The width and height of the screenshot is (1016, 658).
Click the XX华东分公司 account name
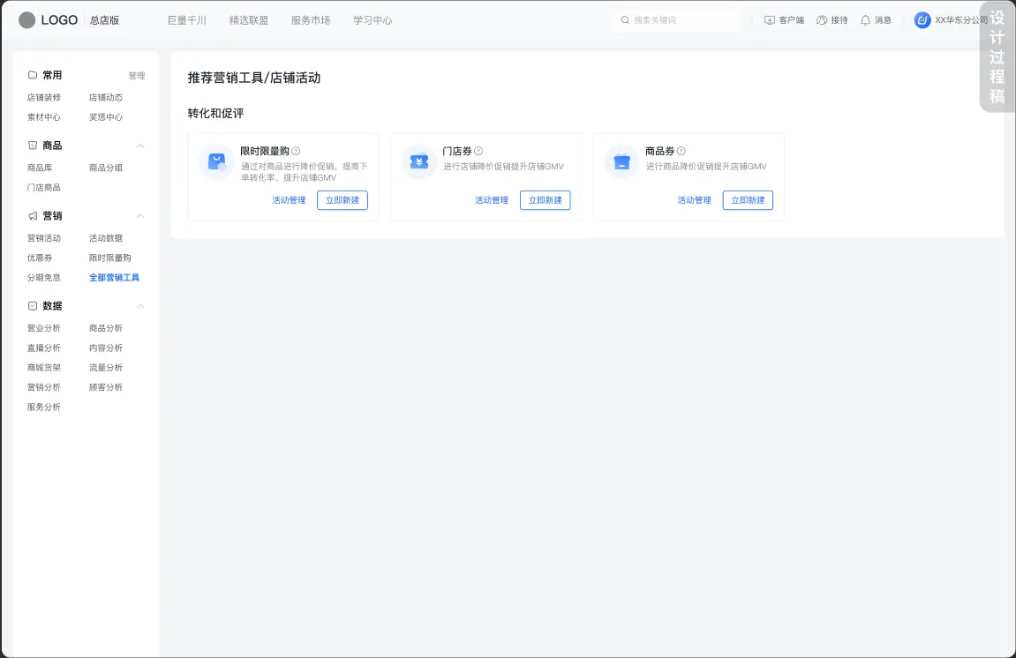coord(961,20)
